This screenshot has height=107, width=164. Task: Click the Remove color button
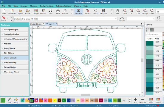[143, 100]
